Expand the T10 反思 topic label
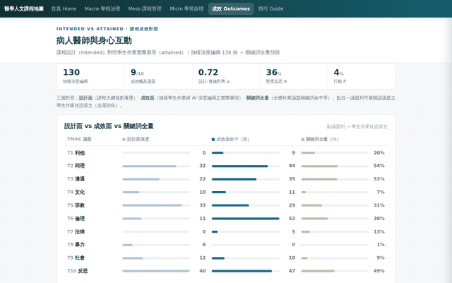 pos(78,271)
